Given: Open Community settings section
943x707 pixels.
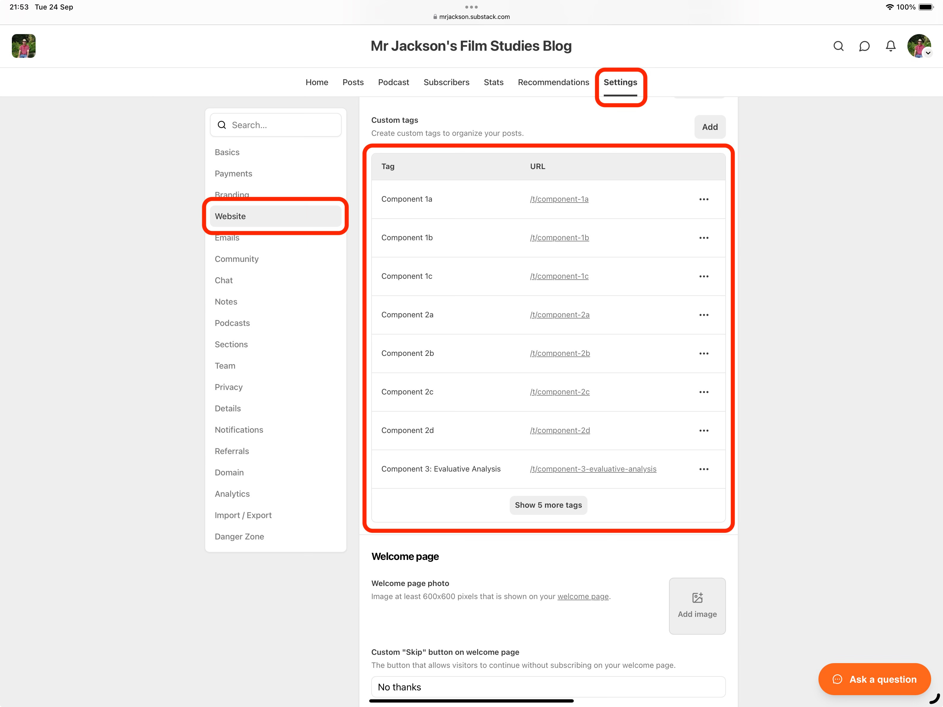Looking at the screenshot, I should [x=275, y=259].
